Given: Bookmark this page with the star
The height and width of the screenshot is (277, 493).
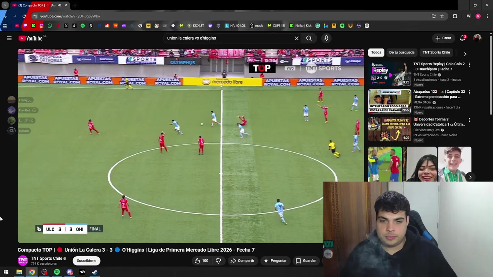Looking at the screenshot, I should coord(442,16).
